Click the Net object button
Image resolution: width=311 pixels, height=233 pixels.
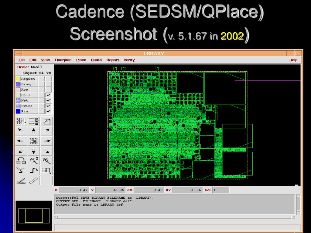coord(29,100)
